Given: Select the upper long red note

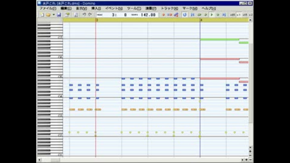Looking at the screenshot, I should pyautogui.click(x=220, y=59).
